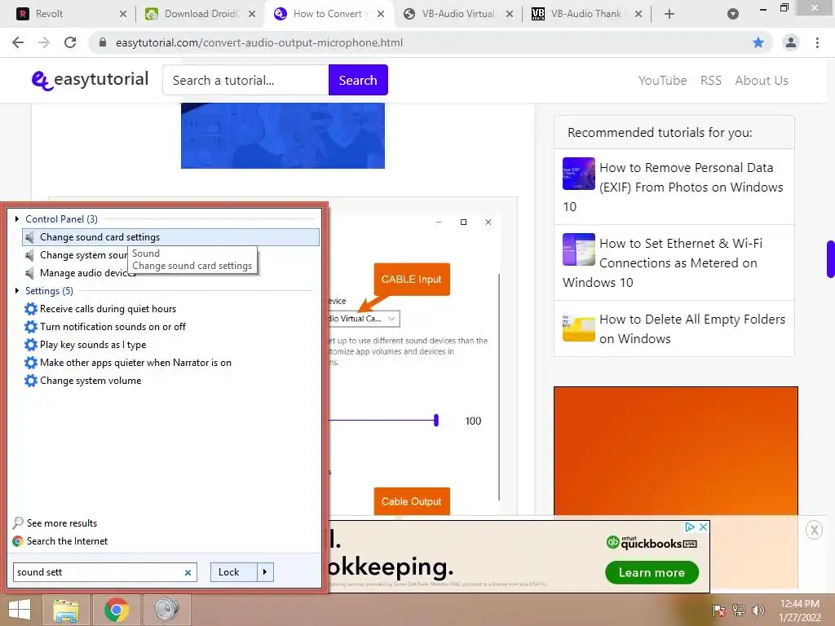Viewport: 835px width, 626px height.
Task: Open the RSS link
Action: coord(711,81)
